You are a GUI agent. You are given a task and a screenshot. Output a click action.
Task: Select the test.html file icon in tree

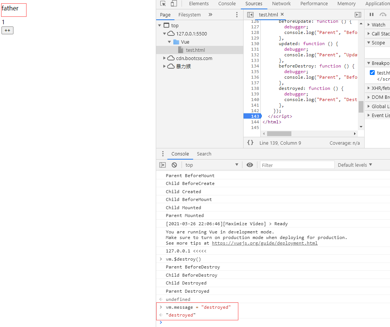click(x=181, y=50)
